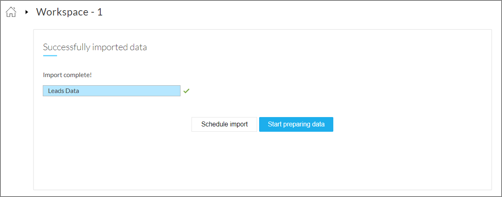Begin data preparation using the blue button

pyautogui.click(x=296, y=124)
